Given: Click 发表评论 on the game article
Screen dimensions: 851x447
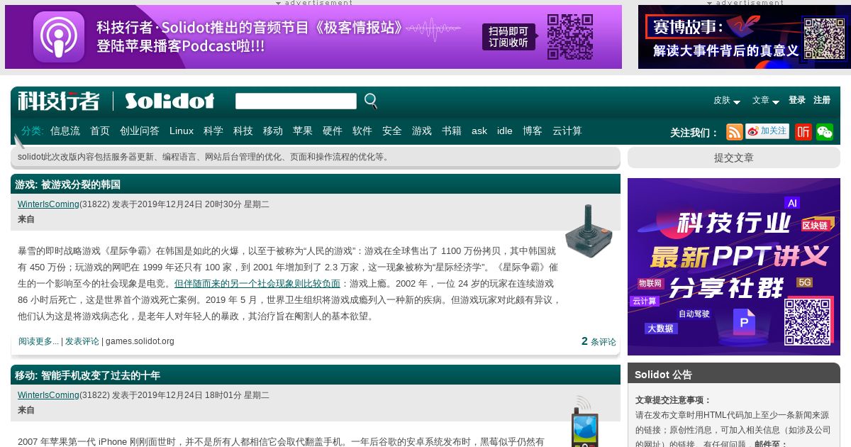Looking at the screenshot, I should [x=82, y=341].
